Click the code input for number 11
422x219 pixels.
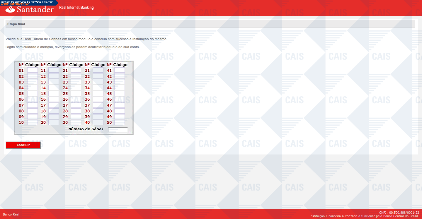pos(54,70)
